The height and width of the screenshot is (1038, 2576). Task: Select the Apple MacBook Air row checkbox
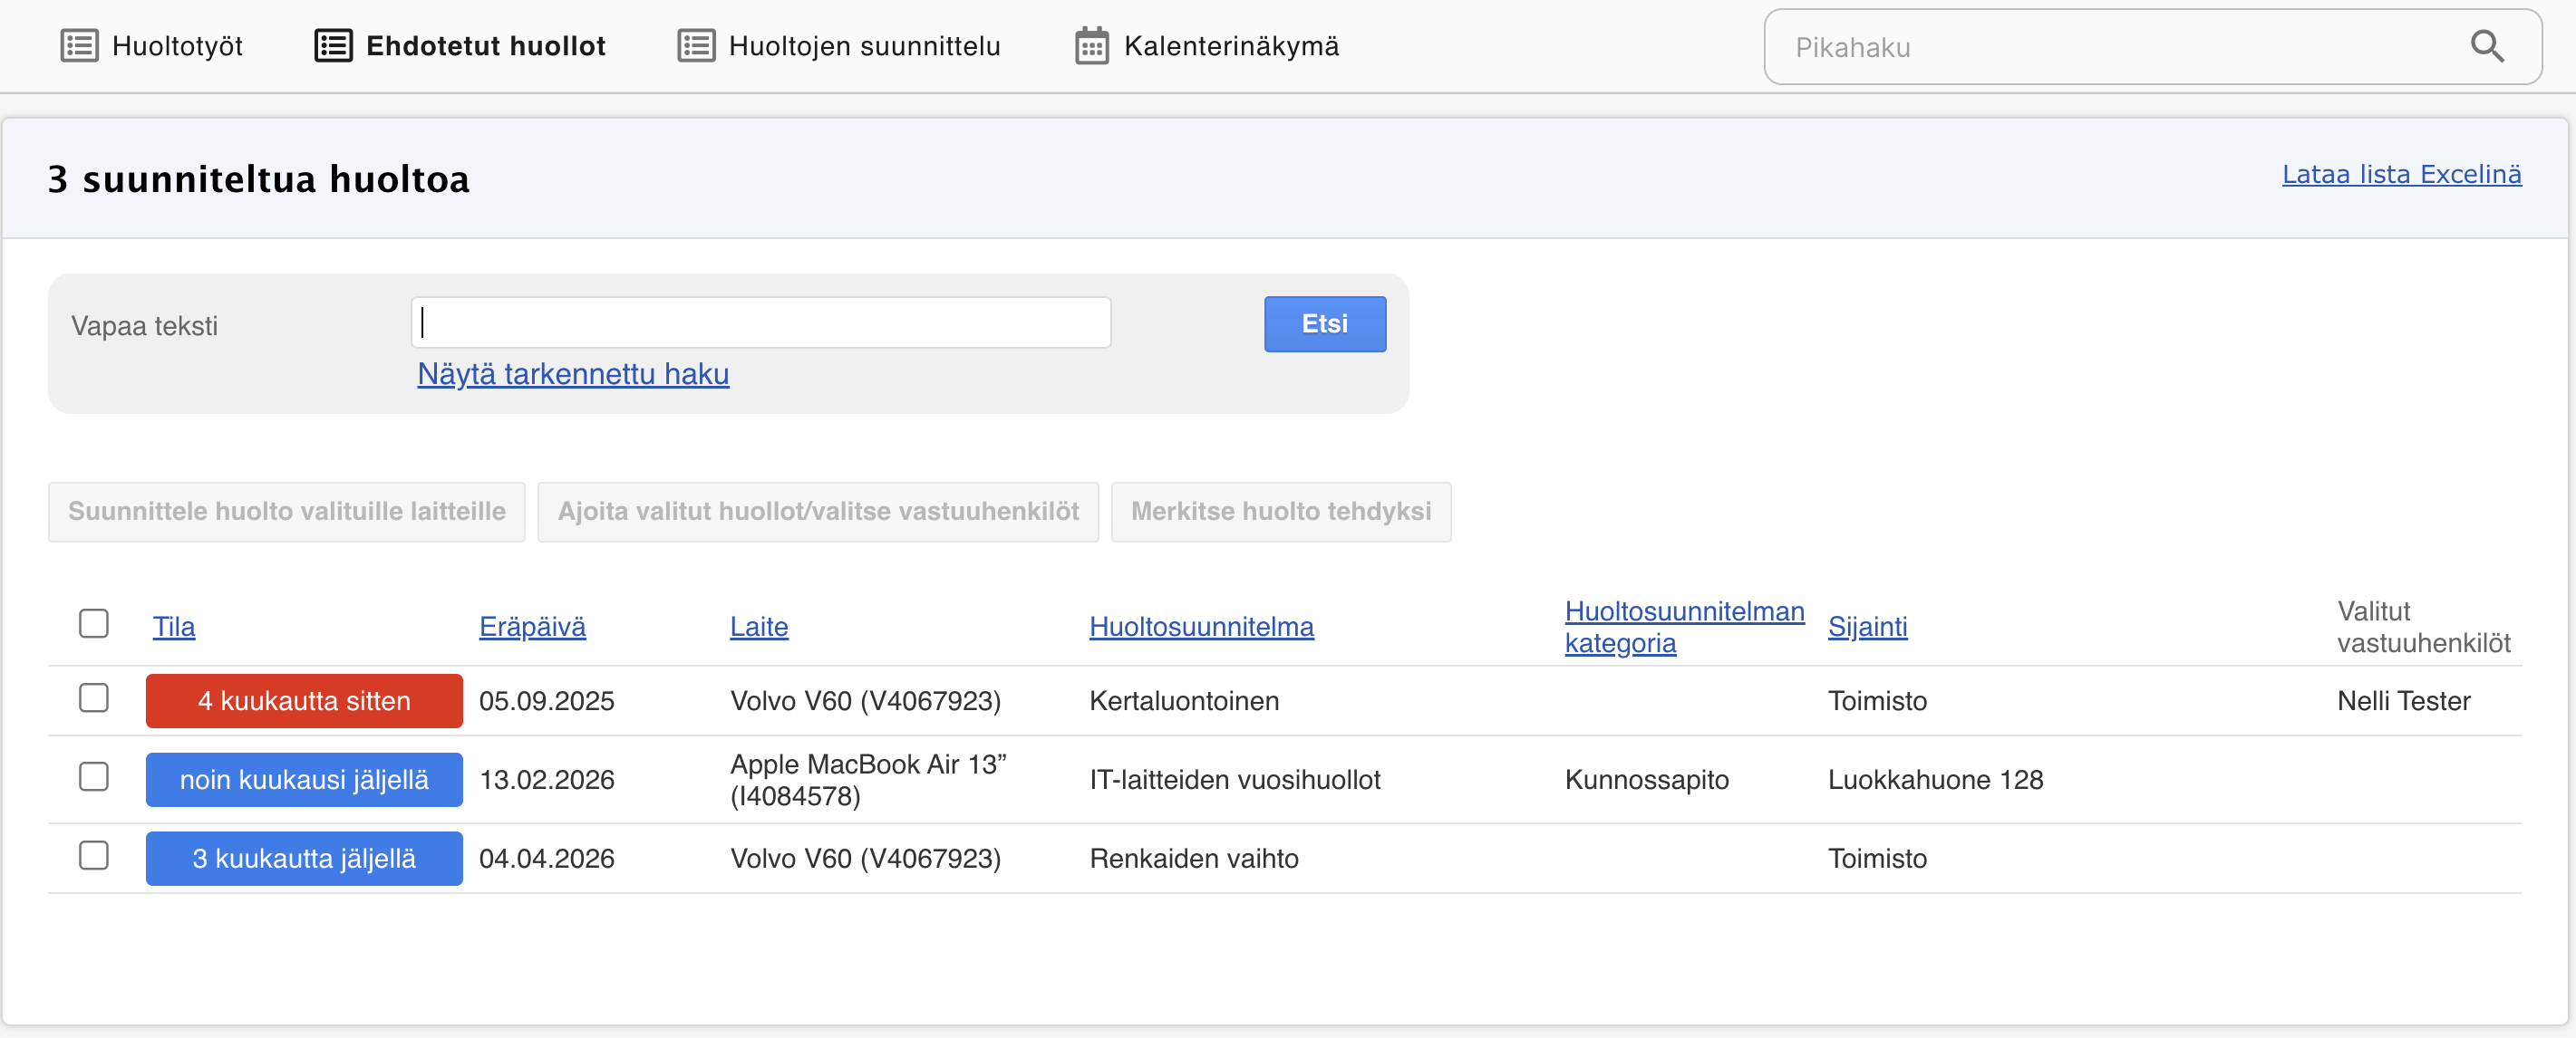pyautogui.click(x=94, y=777)
